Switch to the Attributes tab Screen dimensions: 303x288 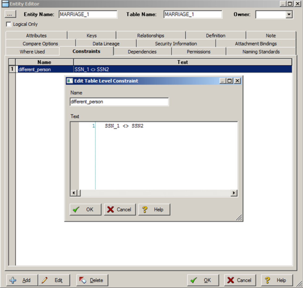(x=36, y=35)
